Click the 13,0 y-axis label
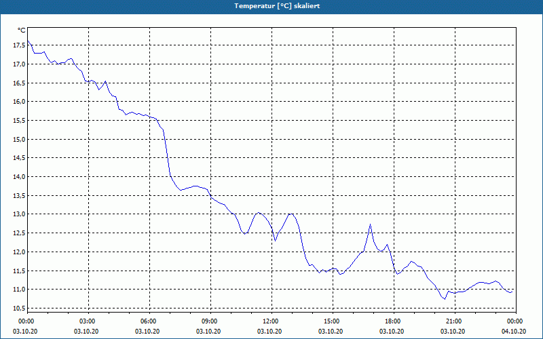543x339 pixels. [x=20, y=214]
